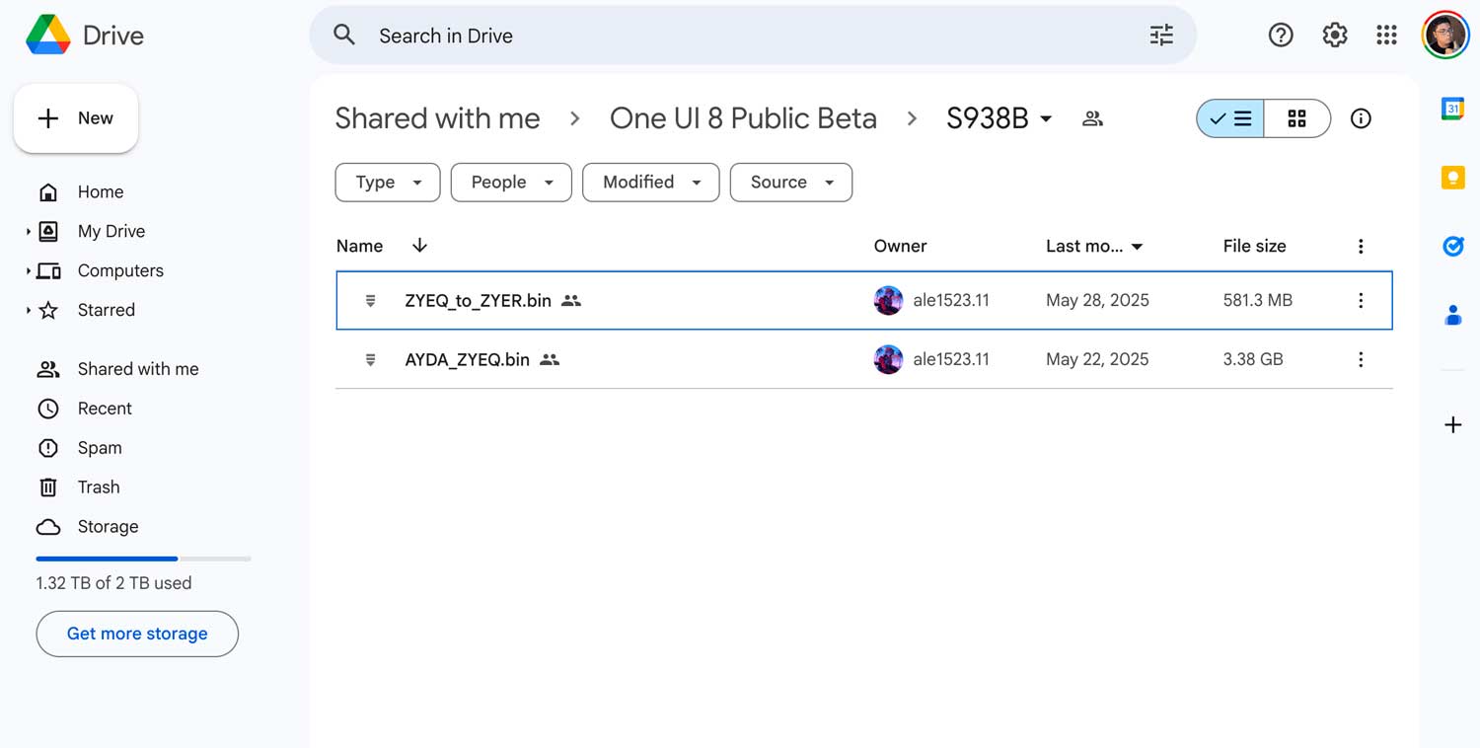1480x748 pixels.
Task: Open column header more options menu
Action: pyautogui.click(x=1361, y=247)
